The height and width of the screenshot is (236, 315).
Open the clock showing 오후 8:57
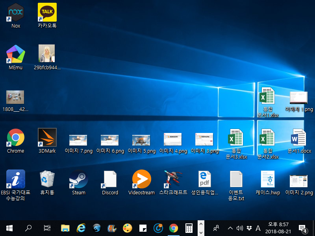point(278,228)
